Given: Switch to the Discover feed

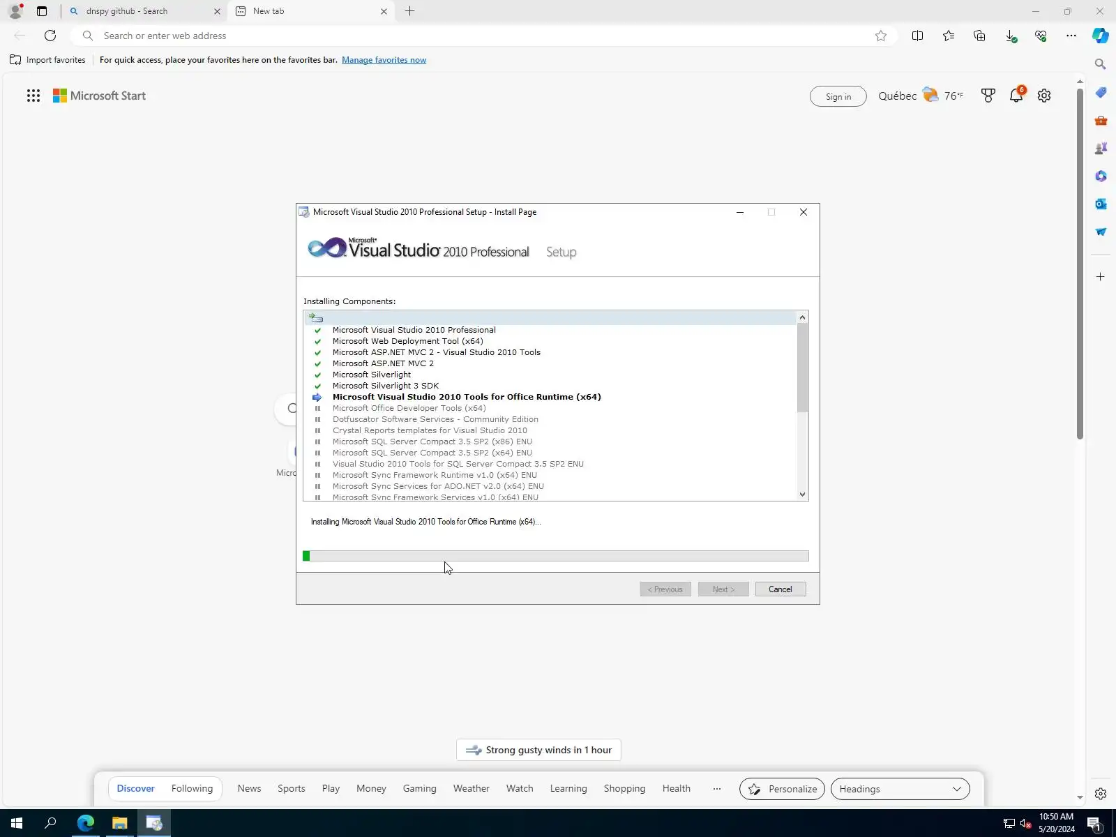Looking at the screenshot, I should click(x=135, y=789).
